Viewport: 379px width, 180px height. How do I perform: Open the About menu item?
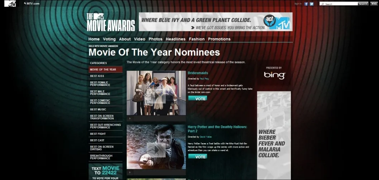[x=125, y=39]
